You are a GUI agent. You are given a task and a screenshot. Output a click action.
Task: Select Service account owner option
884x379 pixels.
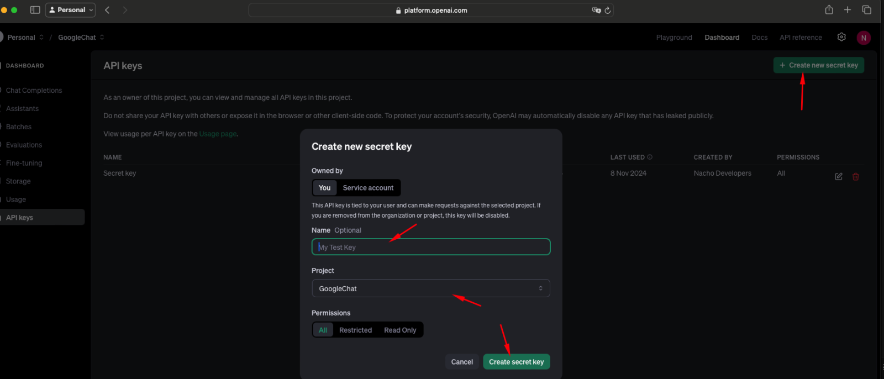point(368,188)
